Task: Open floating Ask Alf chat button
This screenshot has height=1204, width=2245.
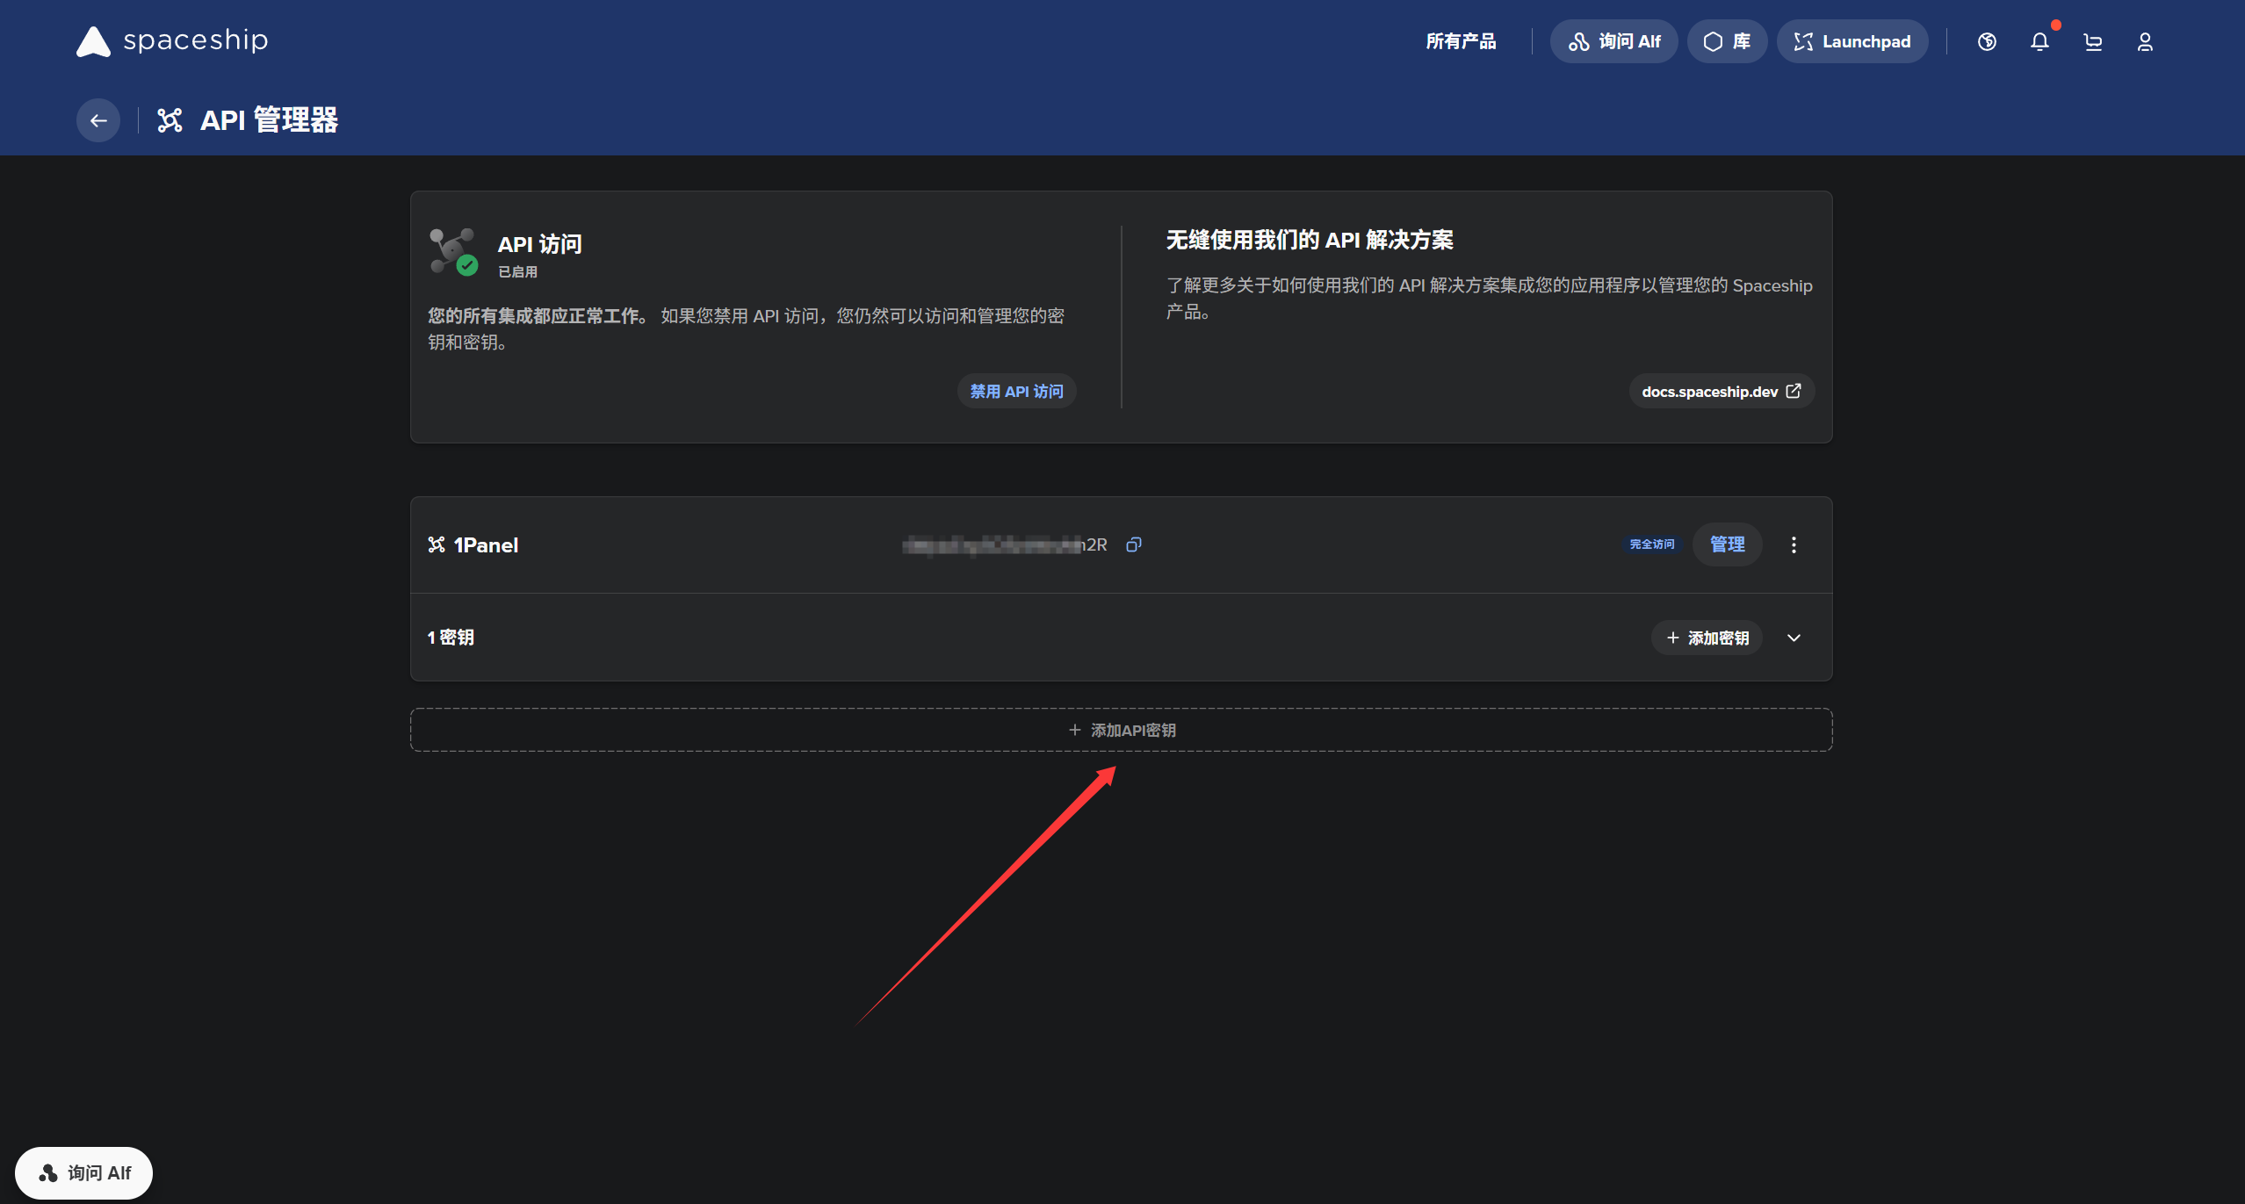Action: pos(84,1172)
